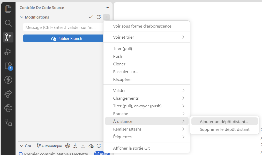The width and height of the screenshot is (262, 155).
Task: Click Modifications more actions ellipsis
Action: pyautogui.click(x=107, y=17)
